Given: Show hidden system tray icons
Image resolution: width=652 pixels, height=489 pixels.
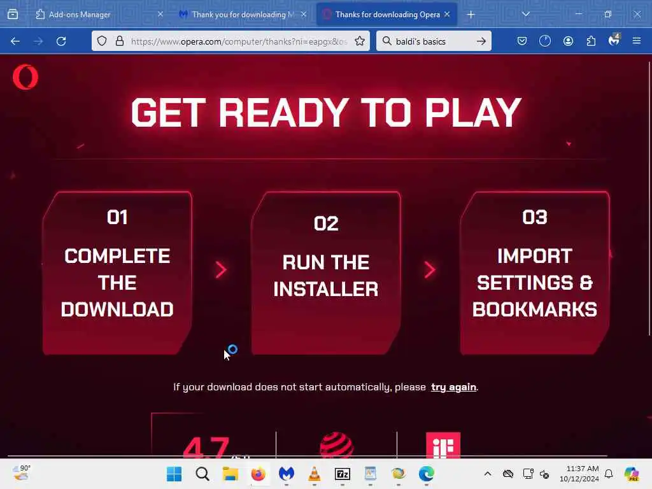Looking at the screenshot, I should pos(488,474).
